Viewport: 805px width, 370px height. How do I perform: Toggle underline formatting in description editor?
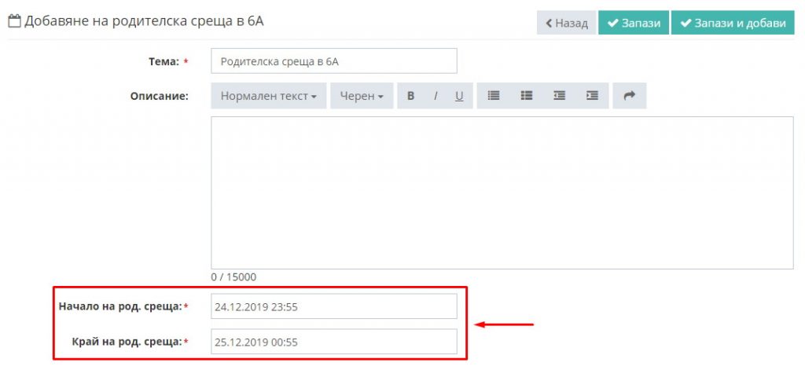pyautogui.click(x=459, y=96)
